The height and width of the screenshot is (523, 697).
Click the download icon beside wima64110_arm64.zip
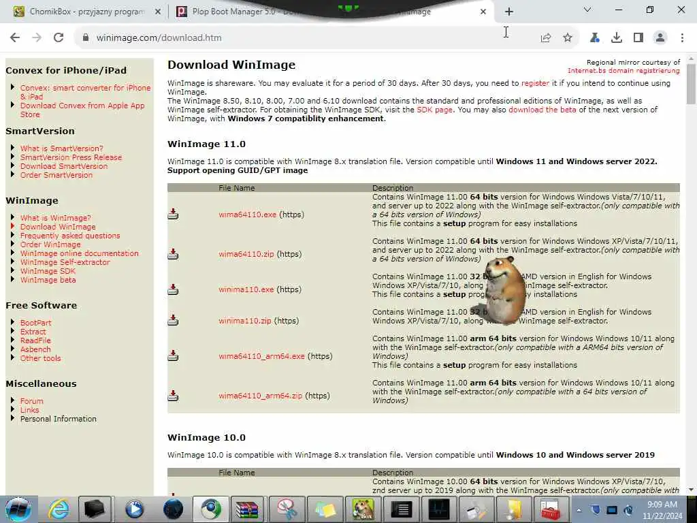click(173, 396)
